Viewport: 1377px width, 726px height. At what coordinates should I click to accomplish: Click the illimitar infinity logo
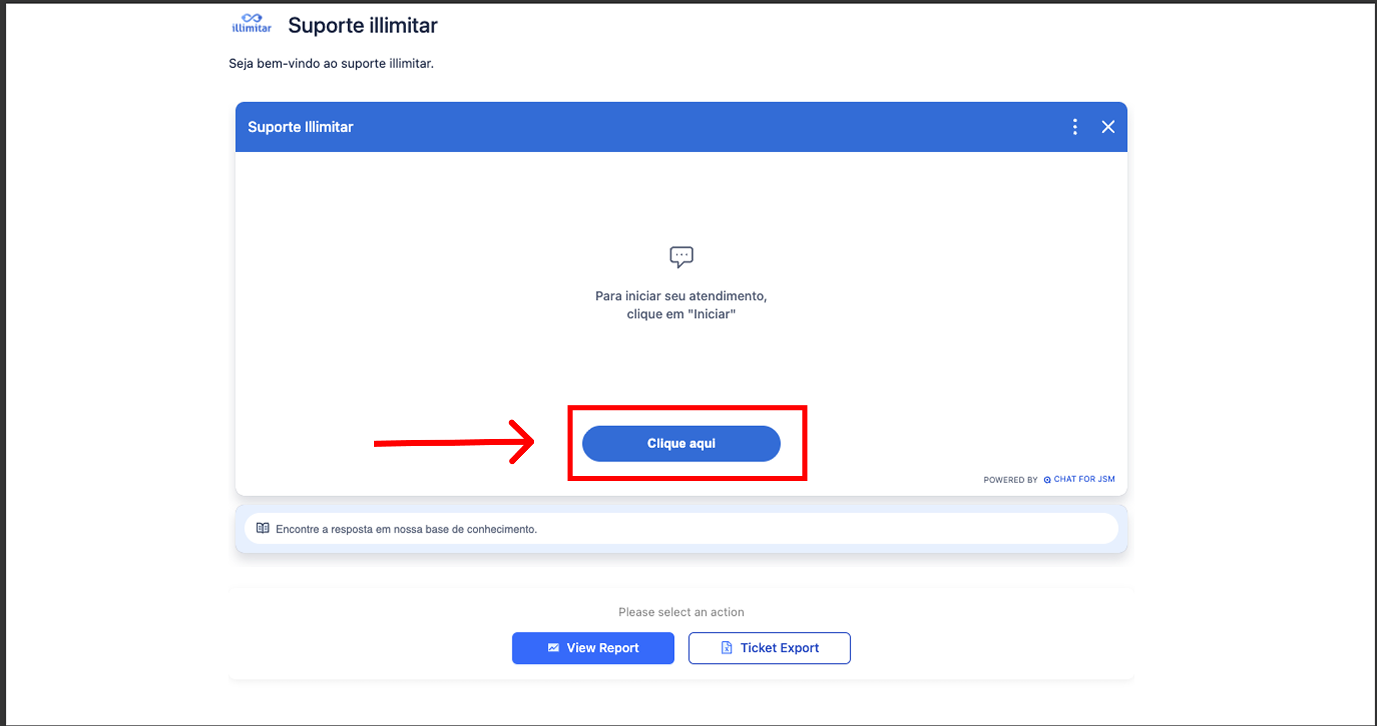pos(251,23)
